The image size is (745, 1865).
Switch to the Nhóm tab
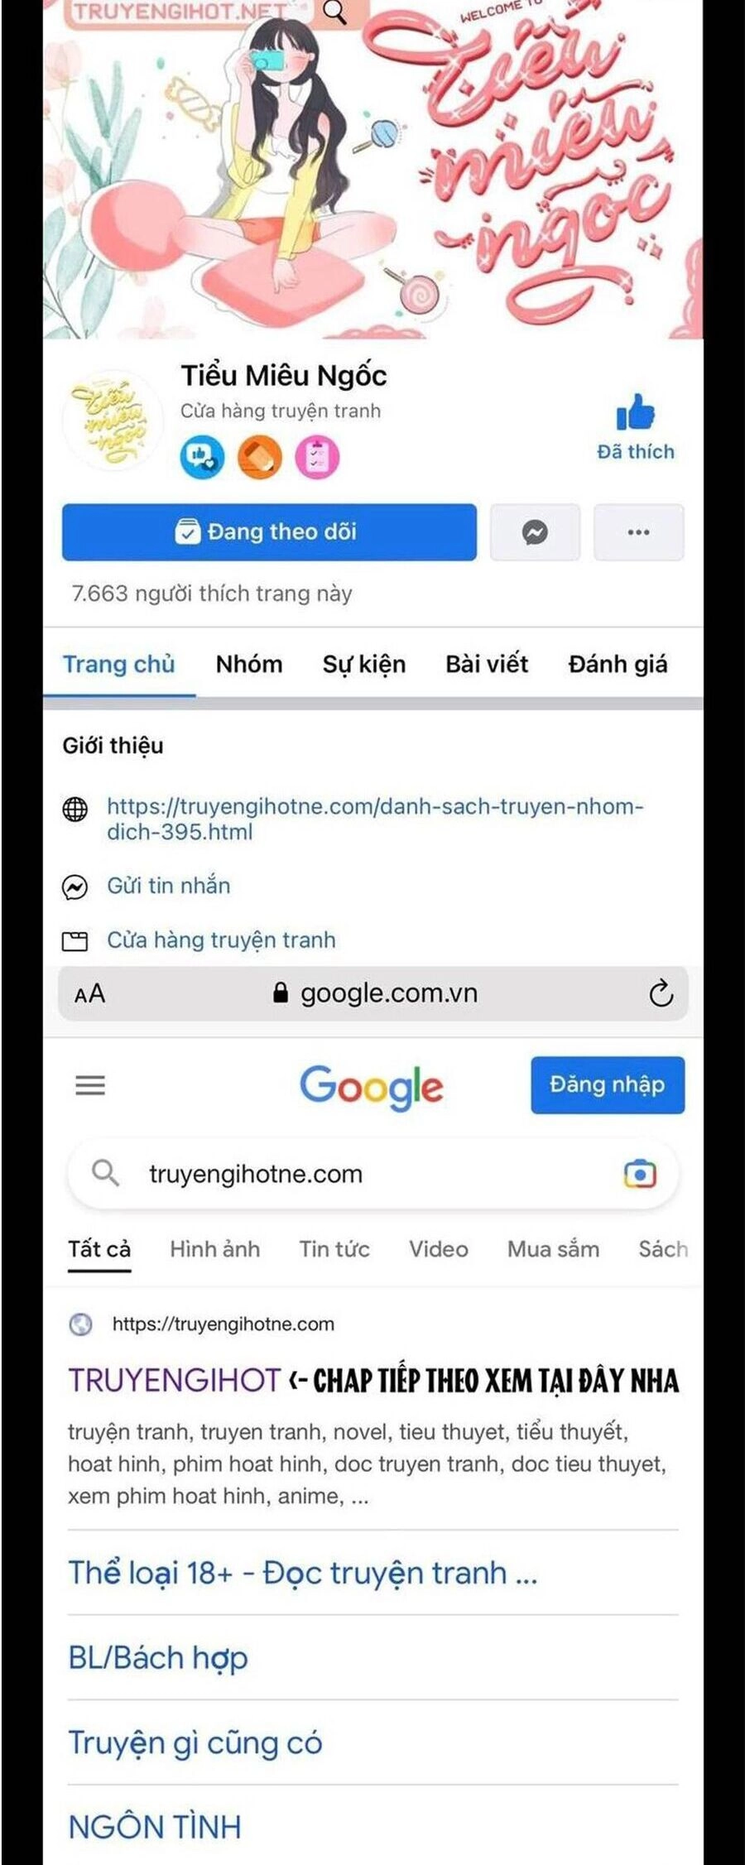point(249,664)
